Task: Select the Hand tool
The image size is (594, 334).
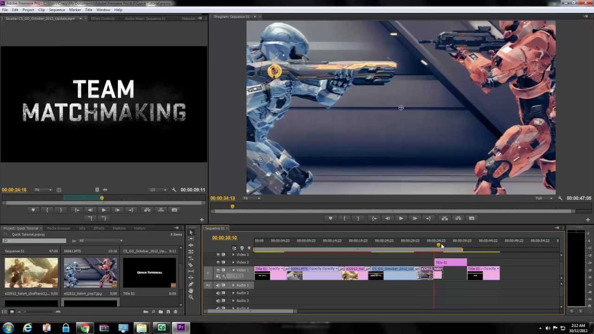Action: click(191, 290)
